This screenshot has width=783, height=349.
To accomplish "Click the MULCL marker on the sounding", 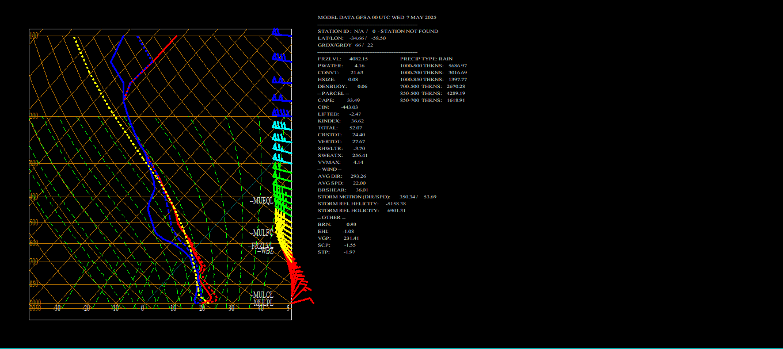I will click(x=262, y=296).
